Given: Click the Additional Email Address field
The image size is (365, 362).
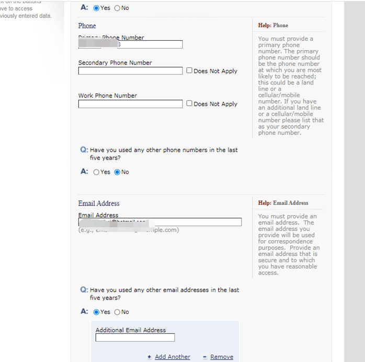Looking at the screenshot, I should (135, 337).
